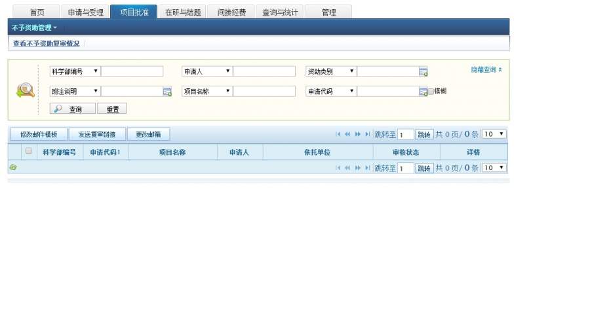The image size is (590, 331).
Task: Open the 项目名称 criteria dropdown
Action: tap(207, 91)
